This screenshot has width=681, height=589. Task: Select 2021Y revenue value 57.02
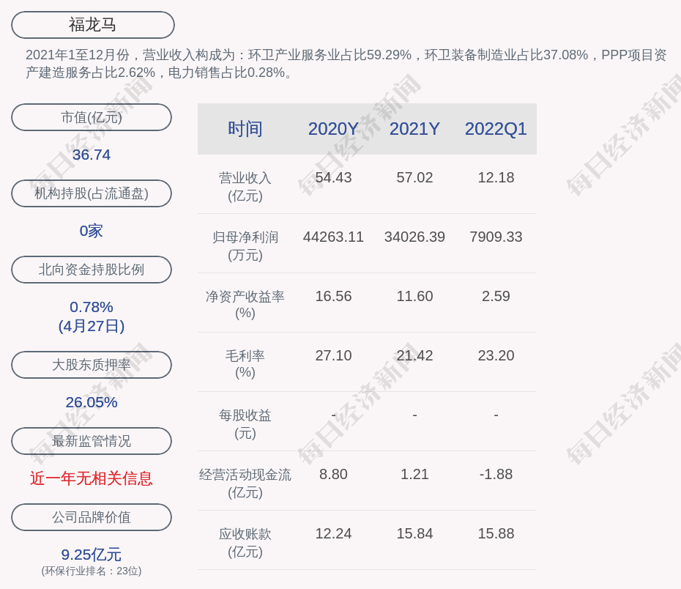[x=414, y=178]
